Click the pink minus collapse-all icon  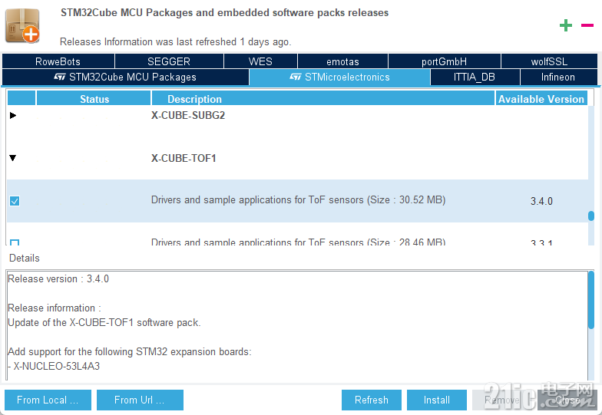587,26
